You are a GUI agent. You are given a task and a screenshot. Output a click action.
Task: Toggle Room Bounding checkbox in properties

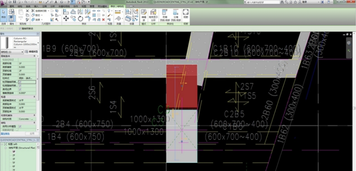pos(20,90)
